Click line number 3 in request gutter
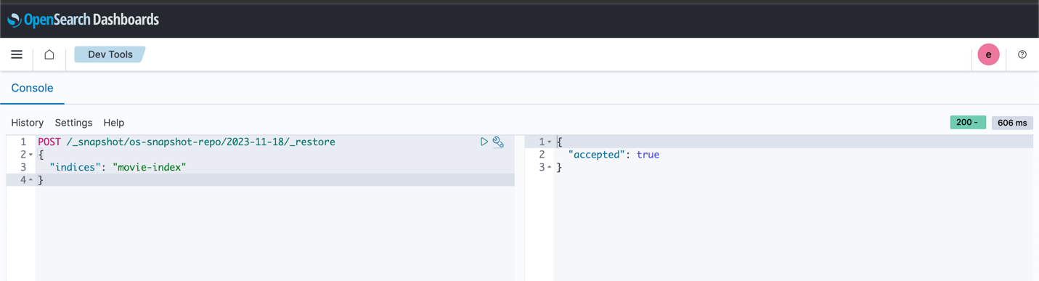This screenshot has height=281, width=1039. (x=23, y=167)
